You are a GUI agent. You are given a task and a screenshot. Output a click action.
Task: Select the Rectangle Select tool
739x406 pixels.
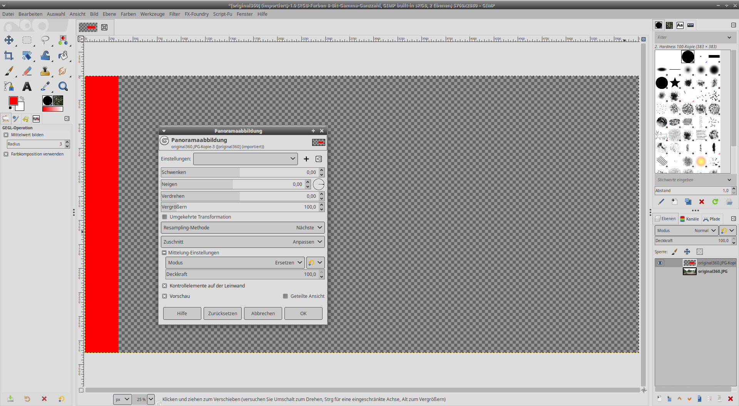coord(27,40)
